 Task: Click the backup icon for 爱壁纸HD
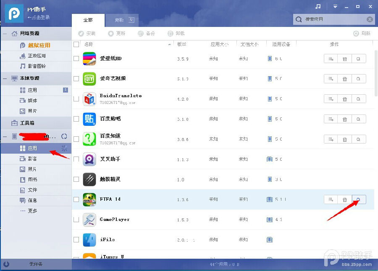(331, 58)
